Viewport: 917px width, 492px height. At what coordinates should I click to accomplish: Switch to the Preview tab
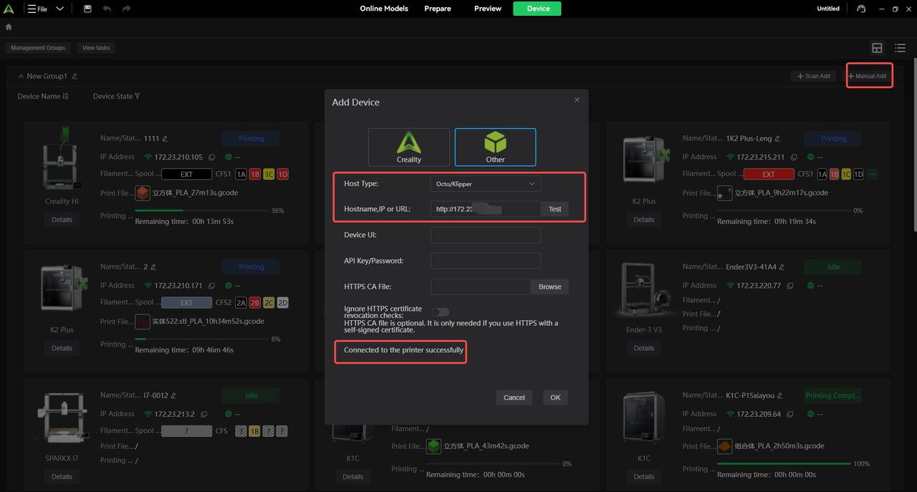click(487, 9)
